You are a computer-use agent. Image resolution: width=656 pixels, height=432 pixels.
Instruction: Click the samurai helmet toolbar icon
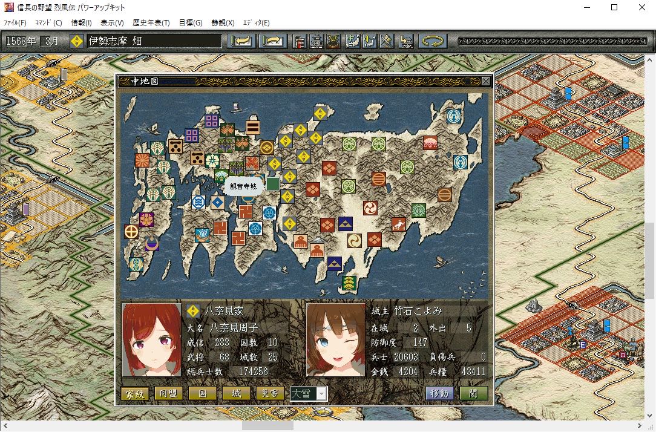pos(333,41)
